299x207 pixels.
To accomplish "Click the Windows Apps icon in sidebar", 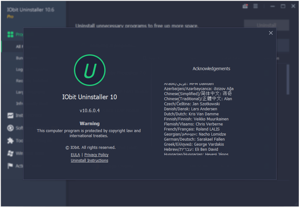I will click(10, 153).
